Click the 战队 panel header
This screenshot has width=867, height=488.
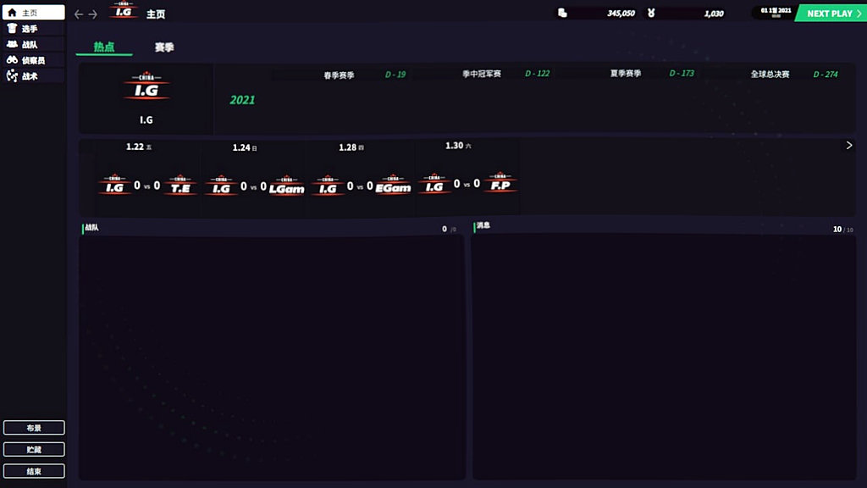click(91, 227)
